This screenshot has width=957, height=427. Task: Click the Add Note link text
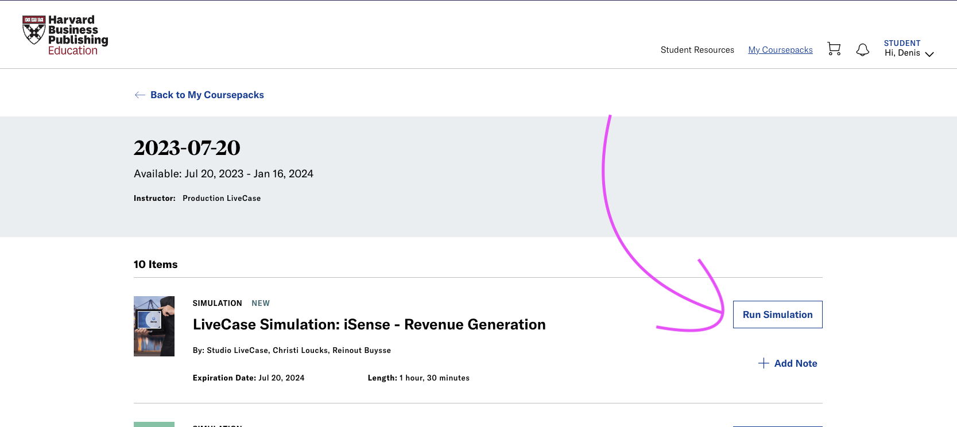coord(796,363)
